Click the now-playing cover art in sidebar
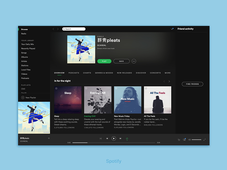The width and height of the screenshot is (227, 170). point(34,118)
